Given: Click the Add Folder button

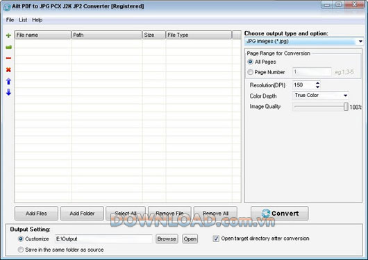Looking at the screenshot, I should (x=82, y=214).
